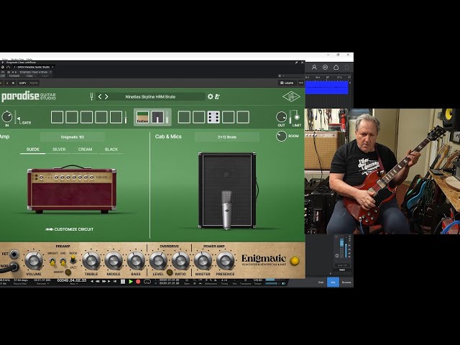Flip the BRIGHT switch on the amp
The image size is (460, 345).
[x=52, y=261]
